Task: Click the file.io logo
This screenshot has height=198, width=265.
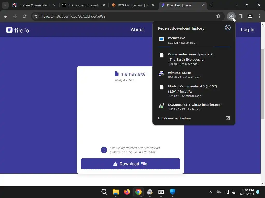Action: pos(18,30)
